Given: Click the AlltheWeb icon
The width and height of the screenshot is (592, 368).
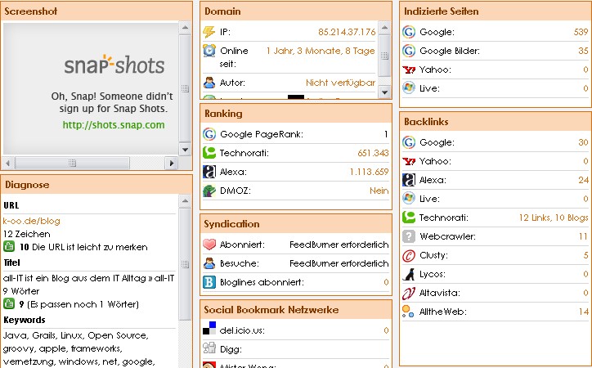Looking at the screenshot, I should [x=408, y=312].
